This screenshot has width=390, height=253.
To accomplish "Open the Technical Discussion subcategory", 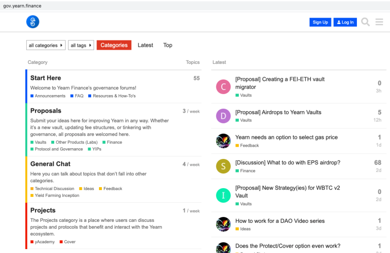I will click(52, 189).
